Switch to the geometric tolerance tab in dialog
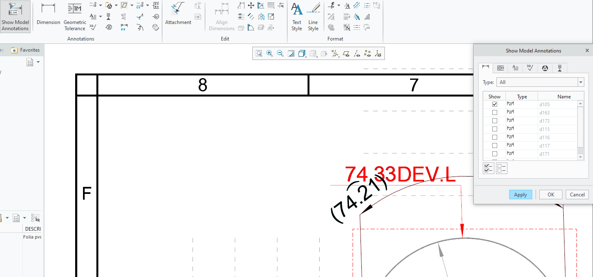 pos(500,68)
